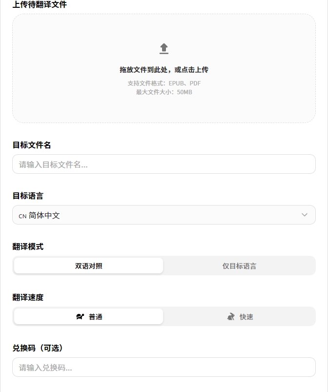The width and height of the screenshot is (328, 392).
Task: Click the rabbit icon for fast speed
Action: [231, 317]
